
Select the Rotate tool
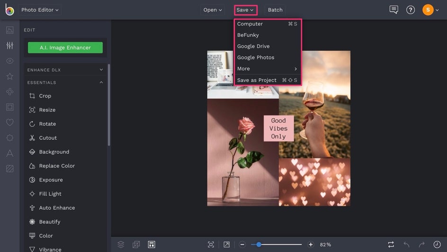coord(65,124)
